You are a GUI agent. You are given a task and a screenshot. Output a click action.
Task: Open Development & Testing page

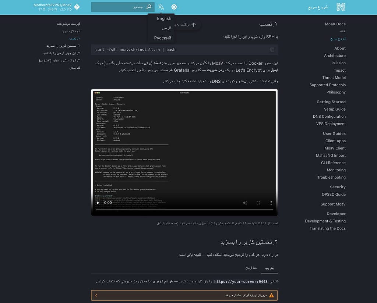(x=325, y=221)
